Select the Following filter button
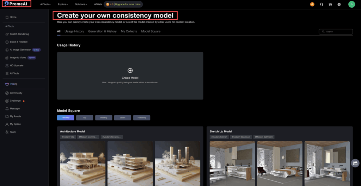The height and width of the screenshot is (186, 361). pos(142,118)
